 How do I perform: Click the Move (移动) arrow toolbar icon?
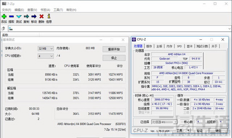click(x=34, y=16)
